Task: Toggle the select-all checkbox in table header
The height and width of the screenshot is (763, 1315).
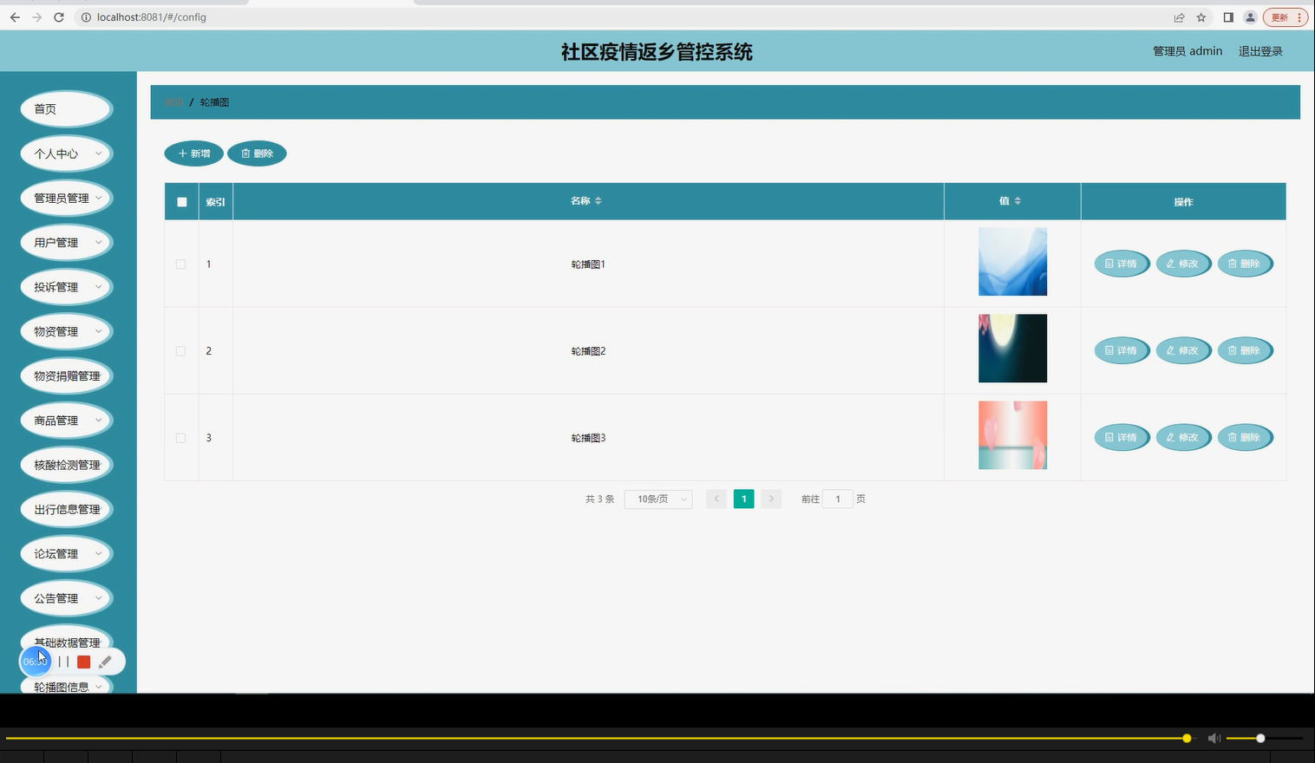Action: click(x=181, y=201)
